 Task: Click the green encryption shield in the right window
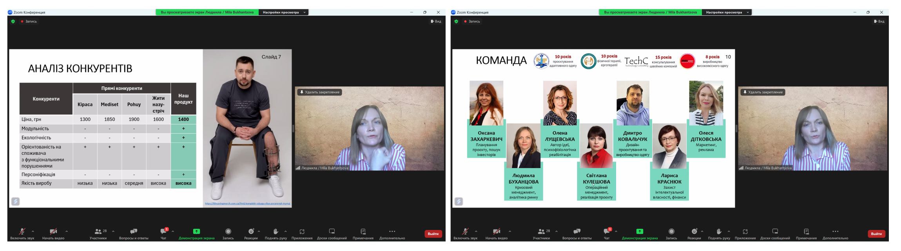[456, 22]
